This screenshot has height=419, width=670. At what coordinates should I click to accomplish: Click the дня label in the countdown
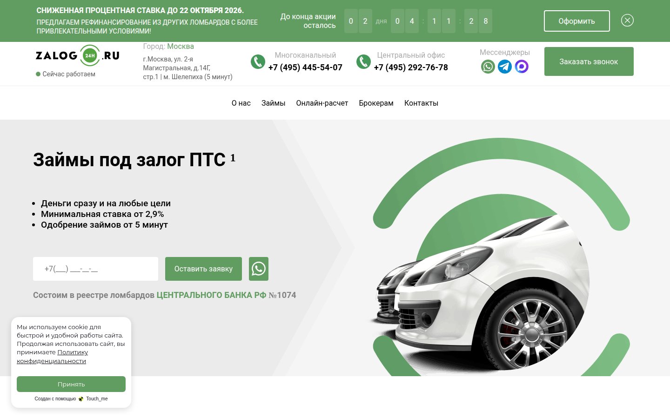click(382, 21)
